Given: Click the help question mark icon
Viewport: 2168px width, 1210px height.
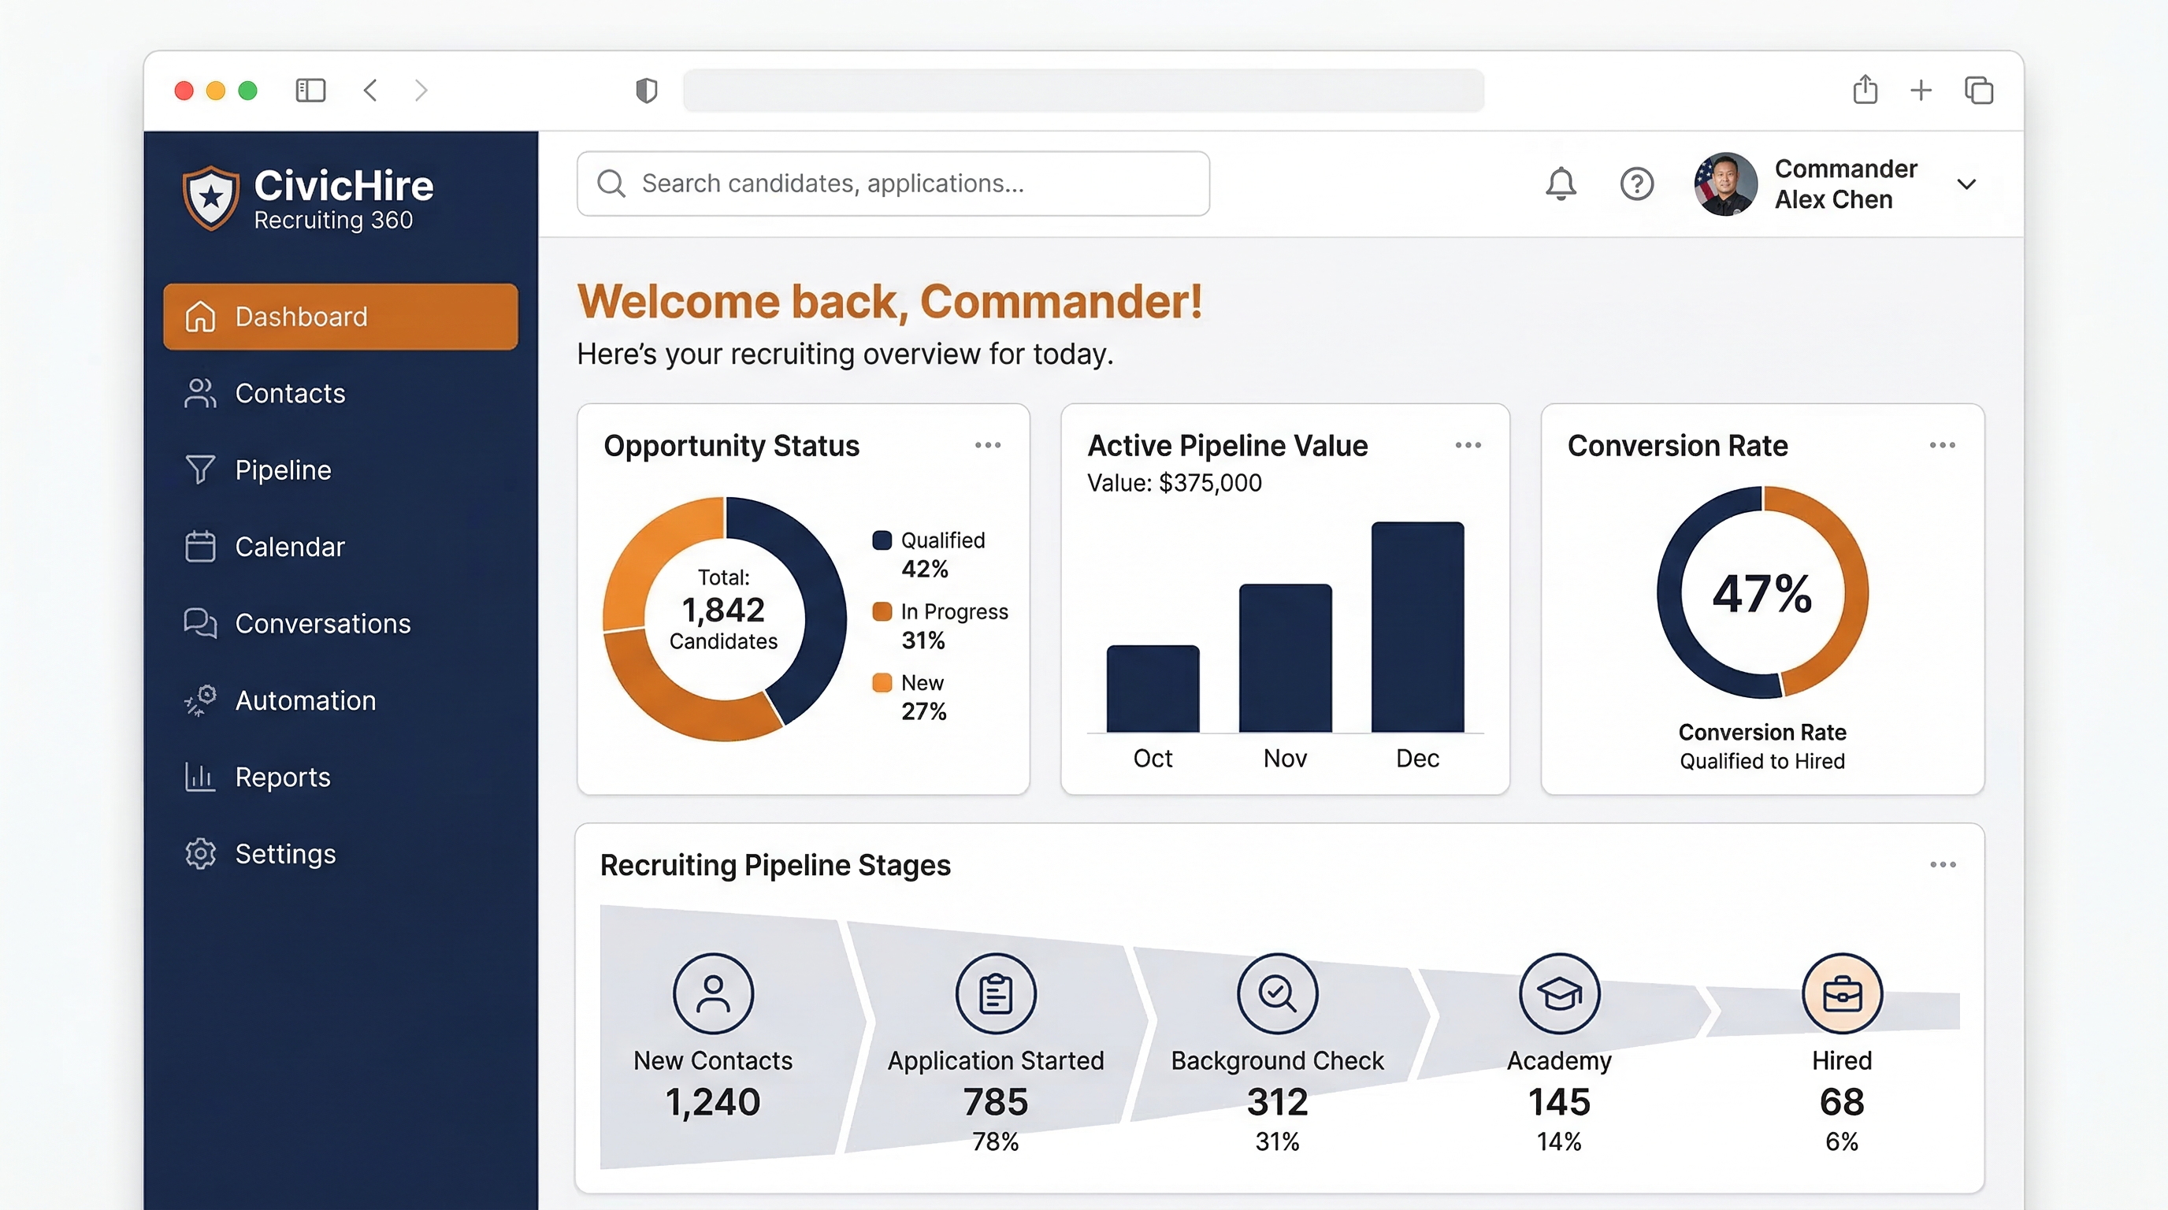Looking at the screenshot, I should [x=1636, y=184].
